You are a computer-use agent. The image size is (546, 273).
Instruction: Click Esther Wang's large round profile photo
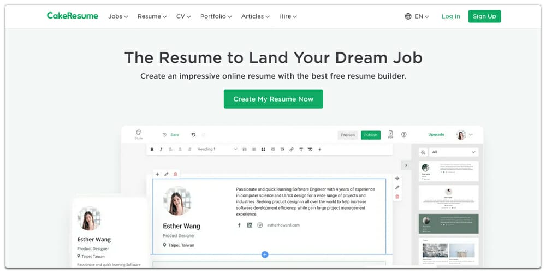point(177,201)
